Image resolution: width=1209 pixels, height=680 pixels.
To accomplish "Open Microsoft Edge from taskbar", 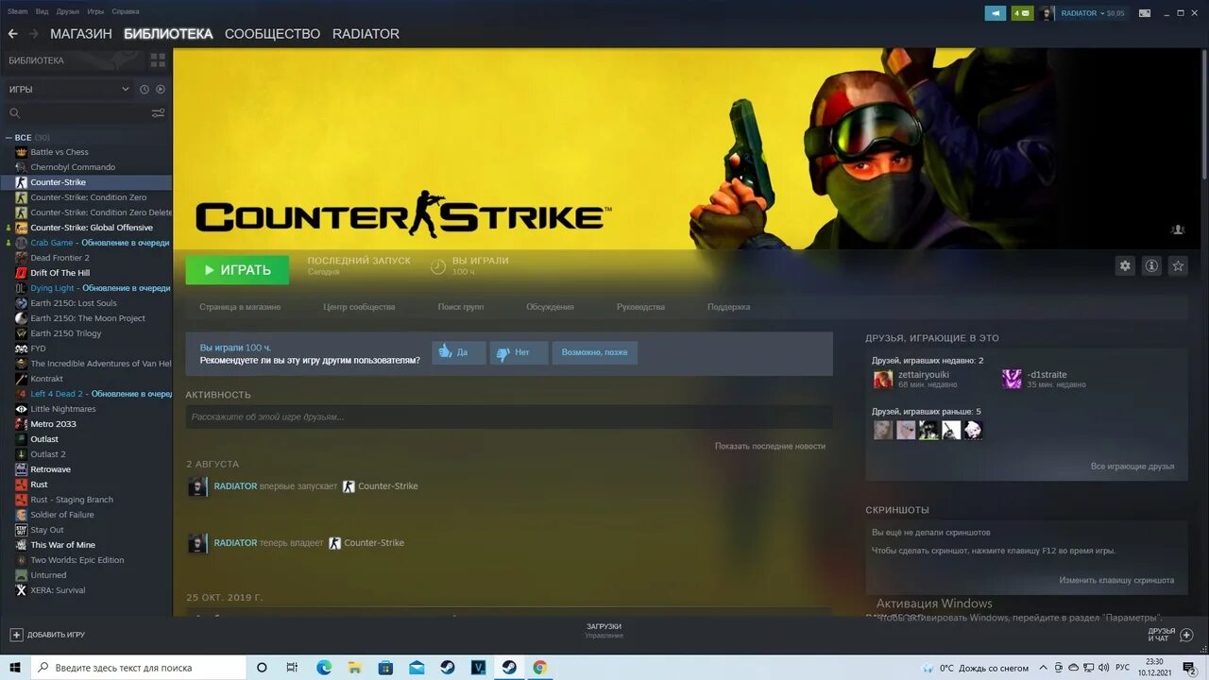I will coord(324,668).
